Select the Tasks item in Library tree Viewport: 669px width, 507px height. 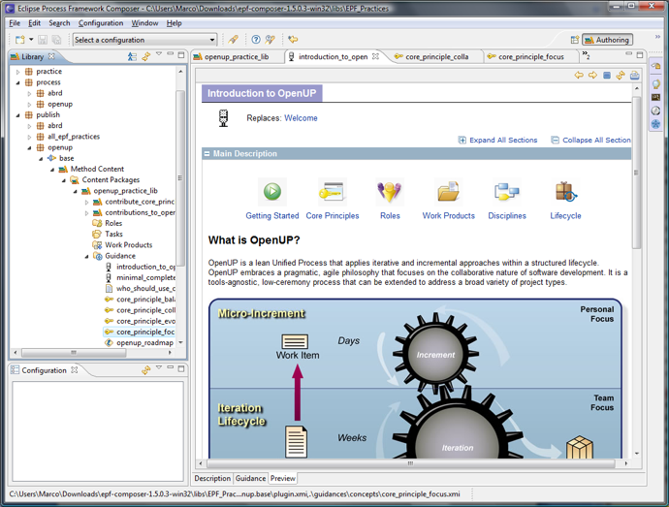click(113, 234)
